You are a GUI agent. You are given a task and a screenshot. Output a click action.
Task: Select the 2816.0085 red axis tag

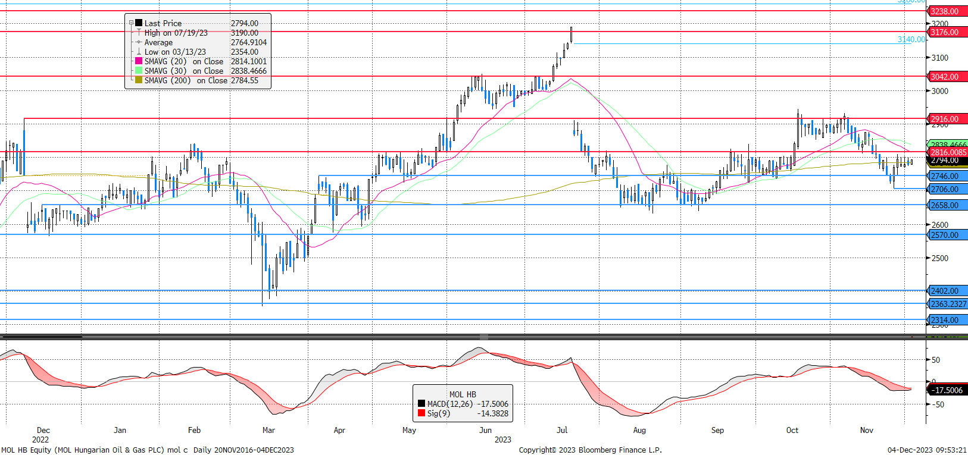click(948, 152)
